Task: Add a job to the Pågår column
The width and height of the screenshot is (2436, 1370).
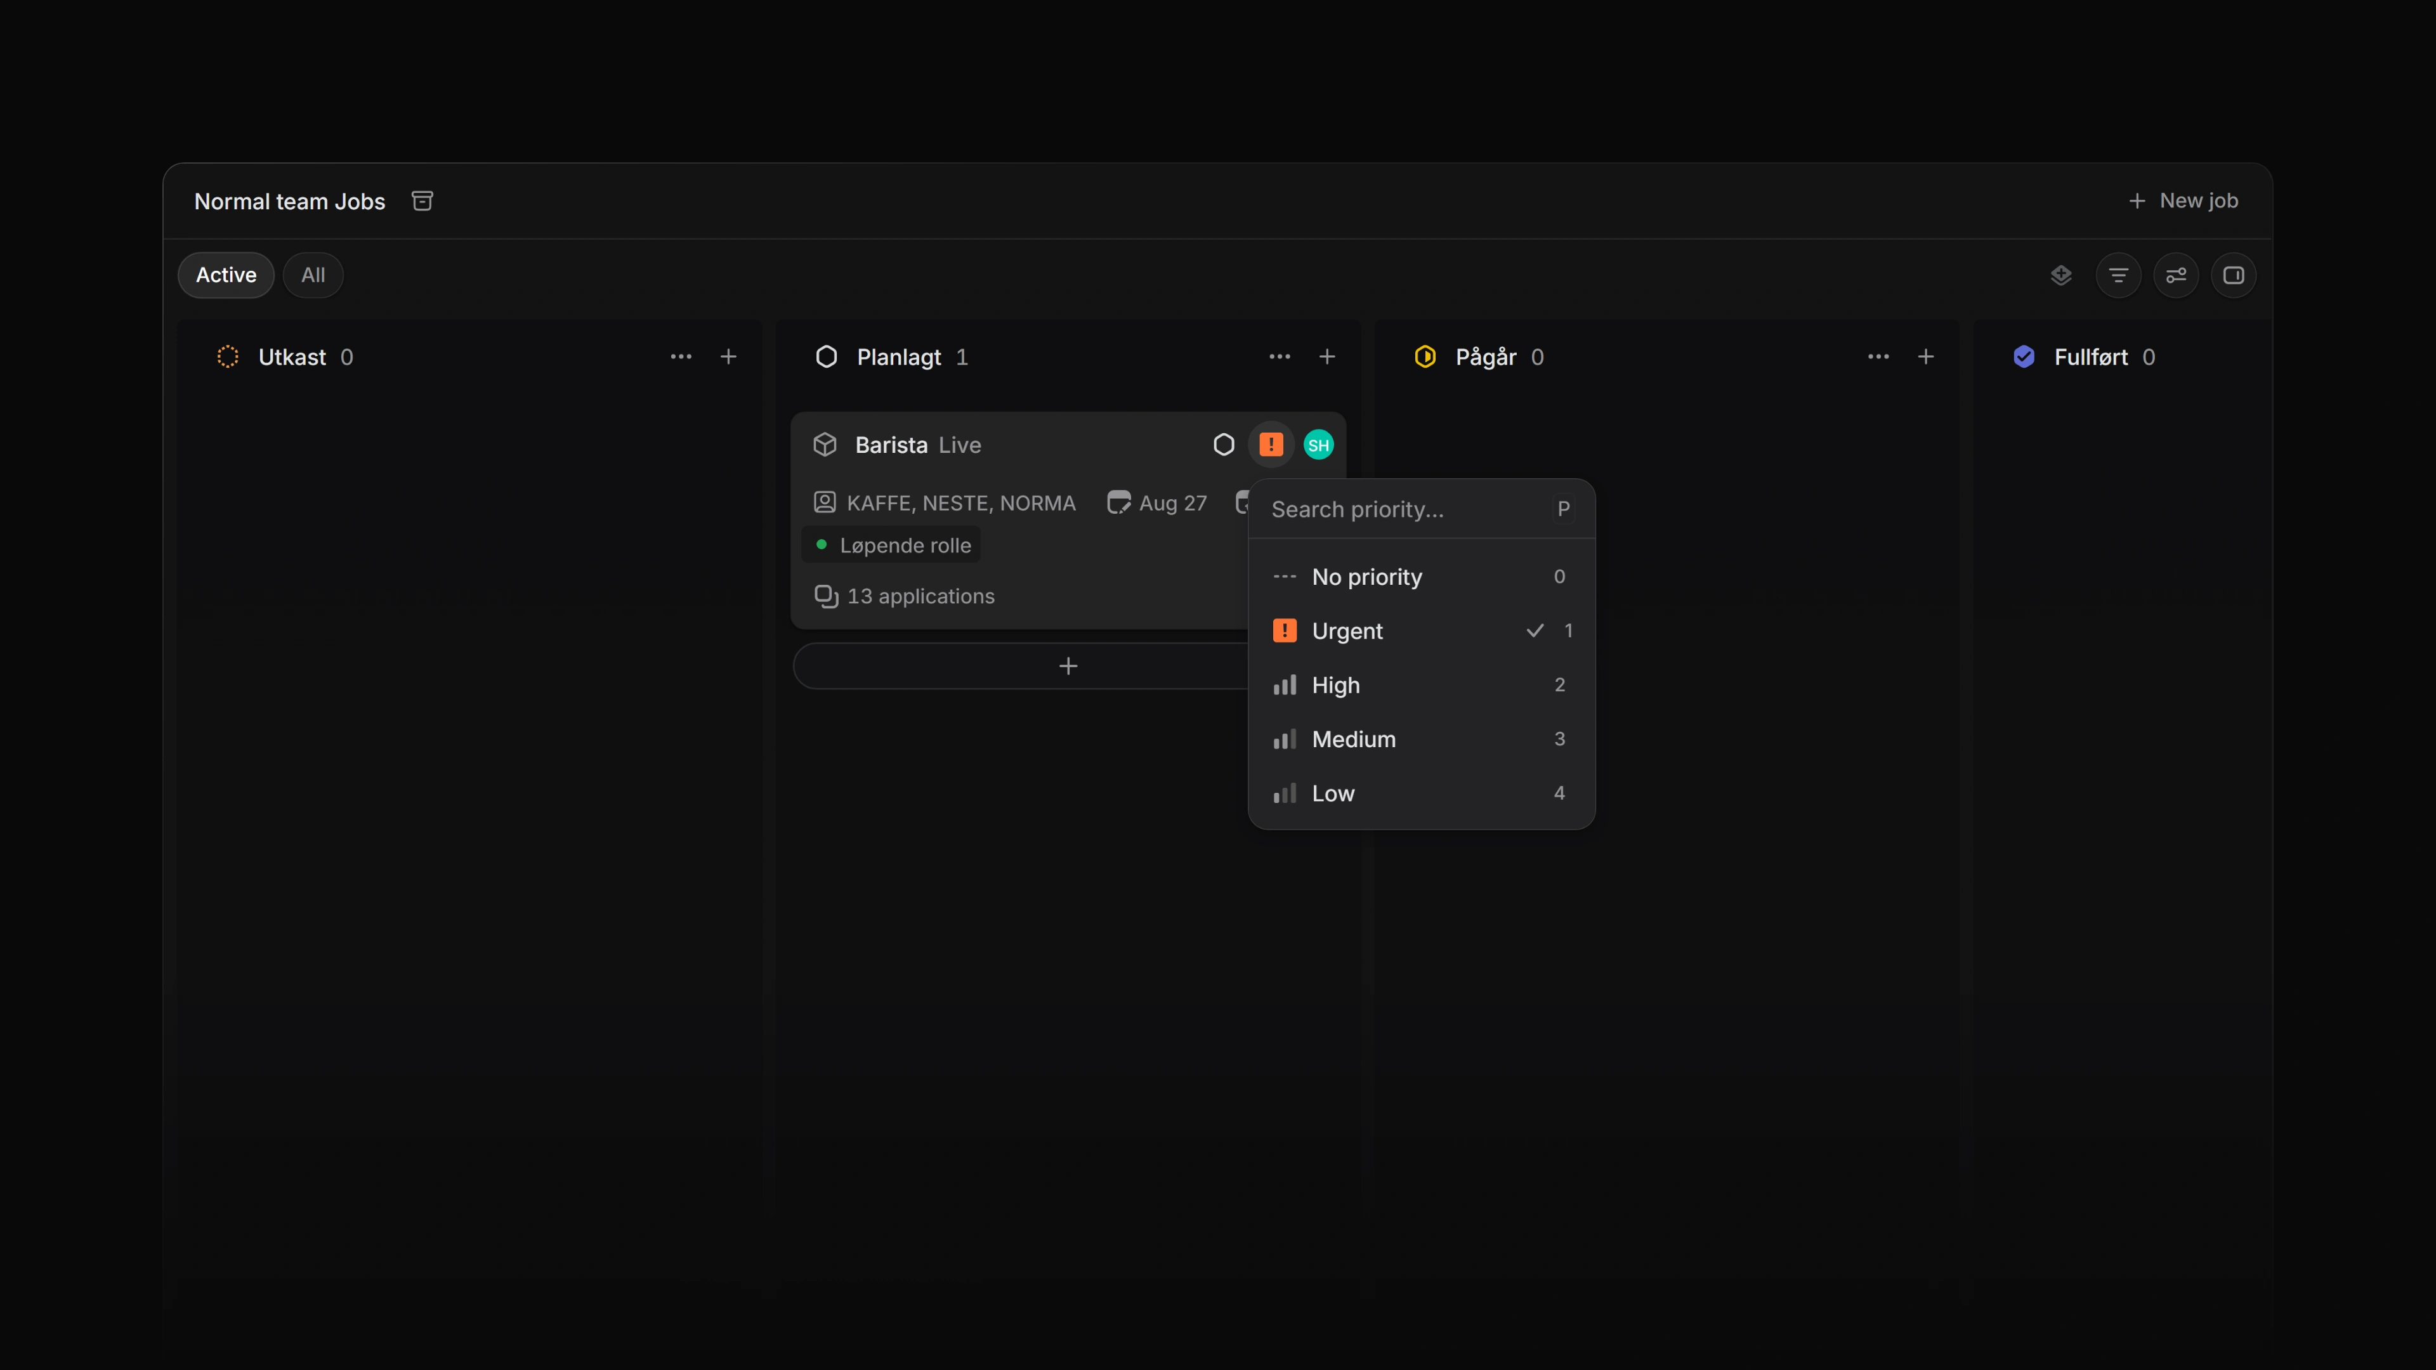Action: [1925, 356]
